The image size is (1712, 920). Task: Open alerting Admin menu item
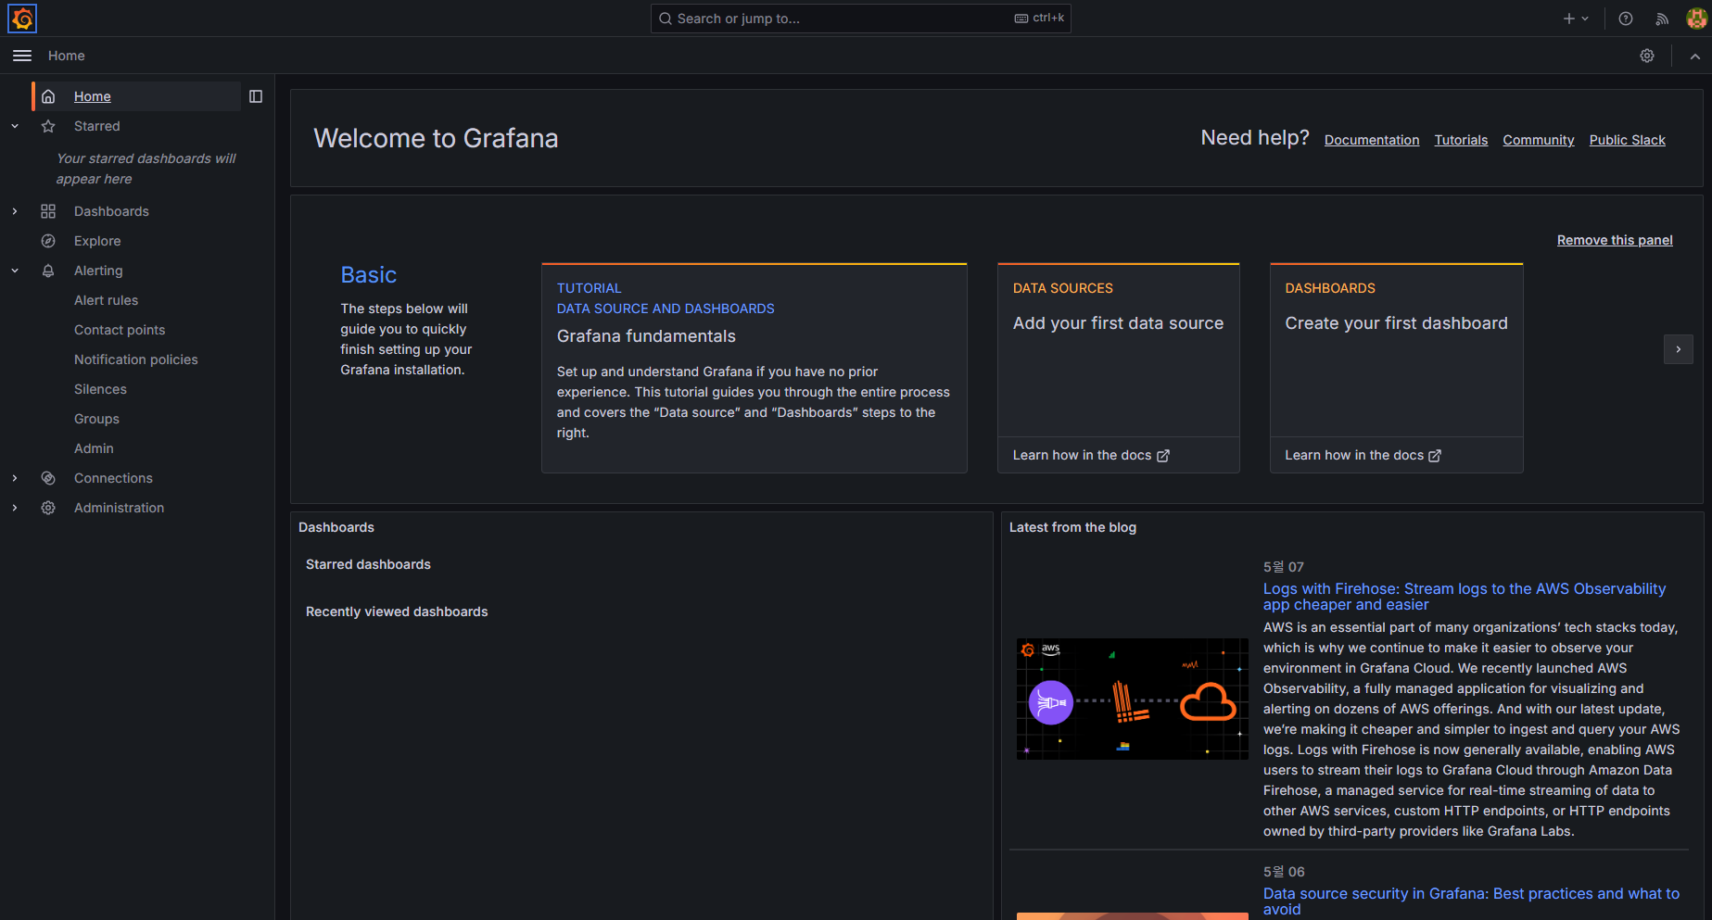(94, 448)
